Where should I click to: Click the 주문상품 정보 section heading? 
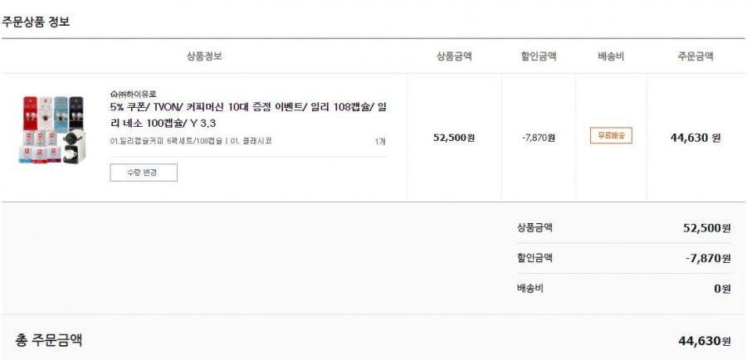pyautogui.click(x=36, y=22)
